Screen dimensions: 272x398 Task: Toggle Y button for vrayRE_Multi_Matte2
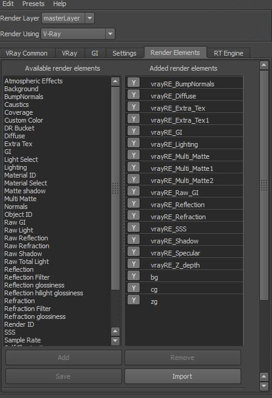click(134, 179)
